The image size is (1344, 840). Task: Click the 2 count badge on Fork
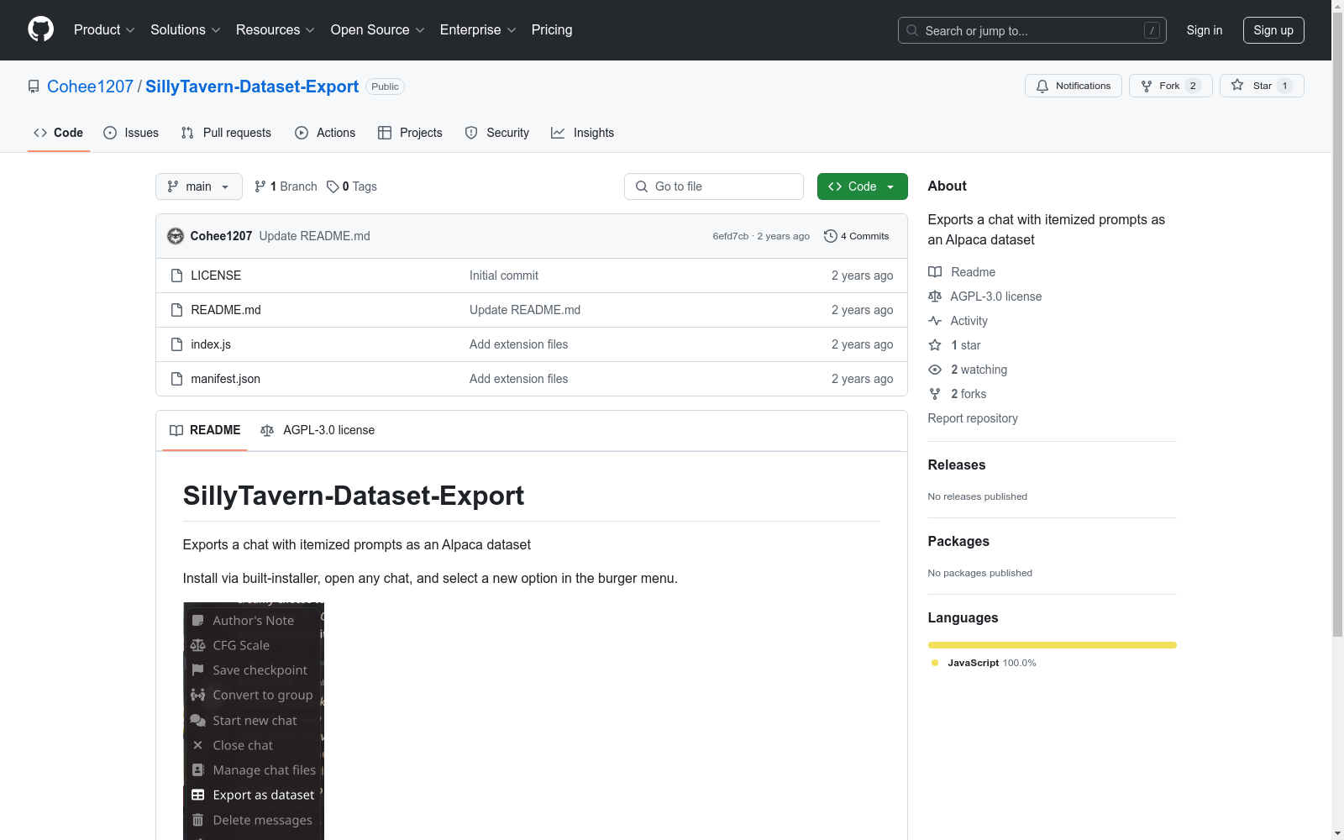point(1193,86)
